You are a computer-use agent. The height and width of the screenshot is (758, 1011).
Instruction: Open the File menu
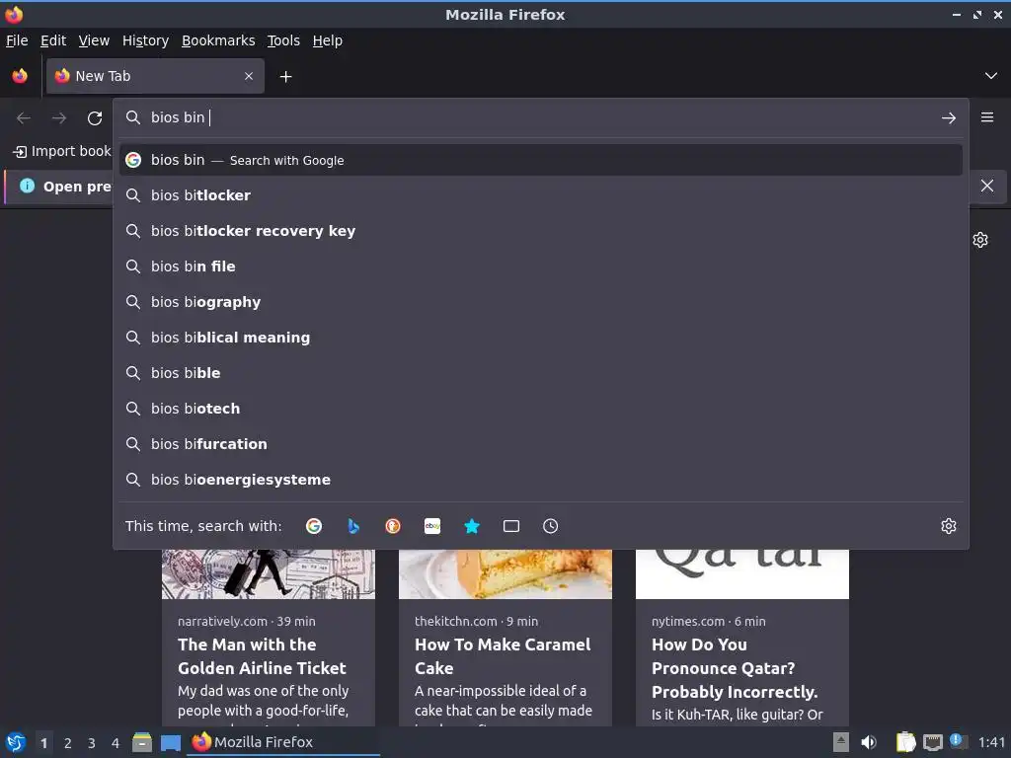tap(17, 40)
